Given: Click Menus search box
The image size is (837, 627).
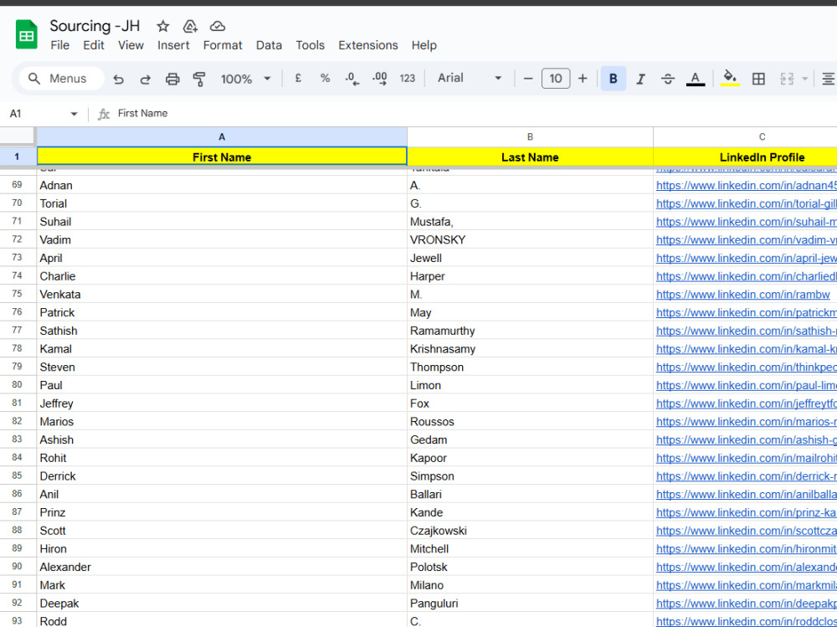Looking at the screenshot, I should click(x=61, y=79).
